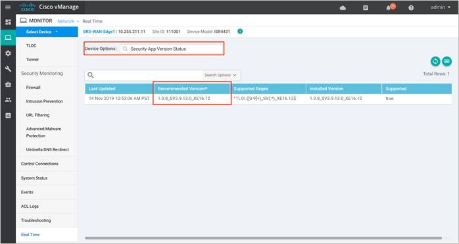459x244 pixels.
Task: Open Control Connections page
Action: (39, 164)
